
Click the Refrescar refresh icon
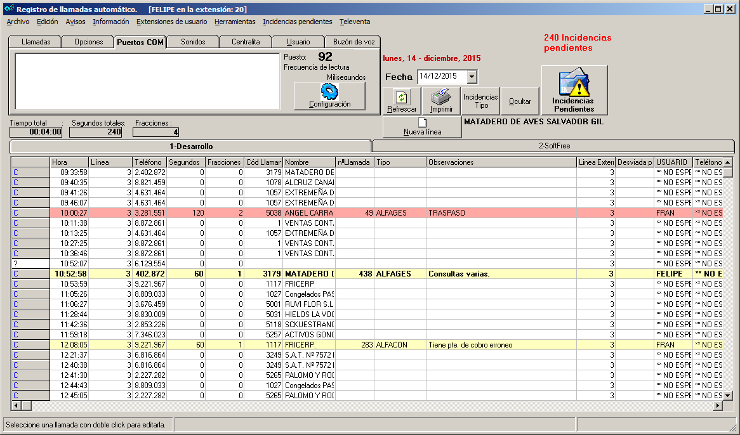(402, 97)
